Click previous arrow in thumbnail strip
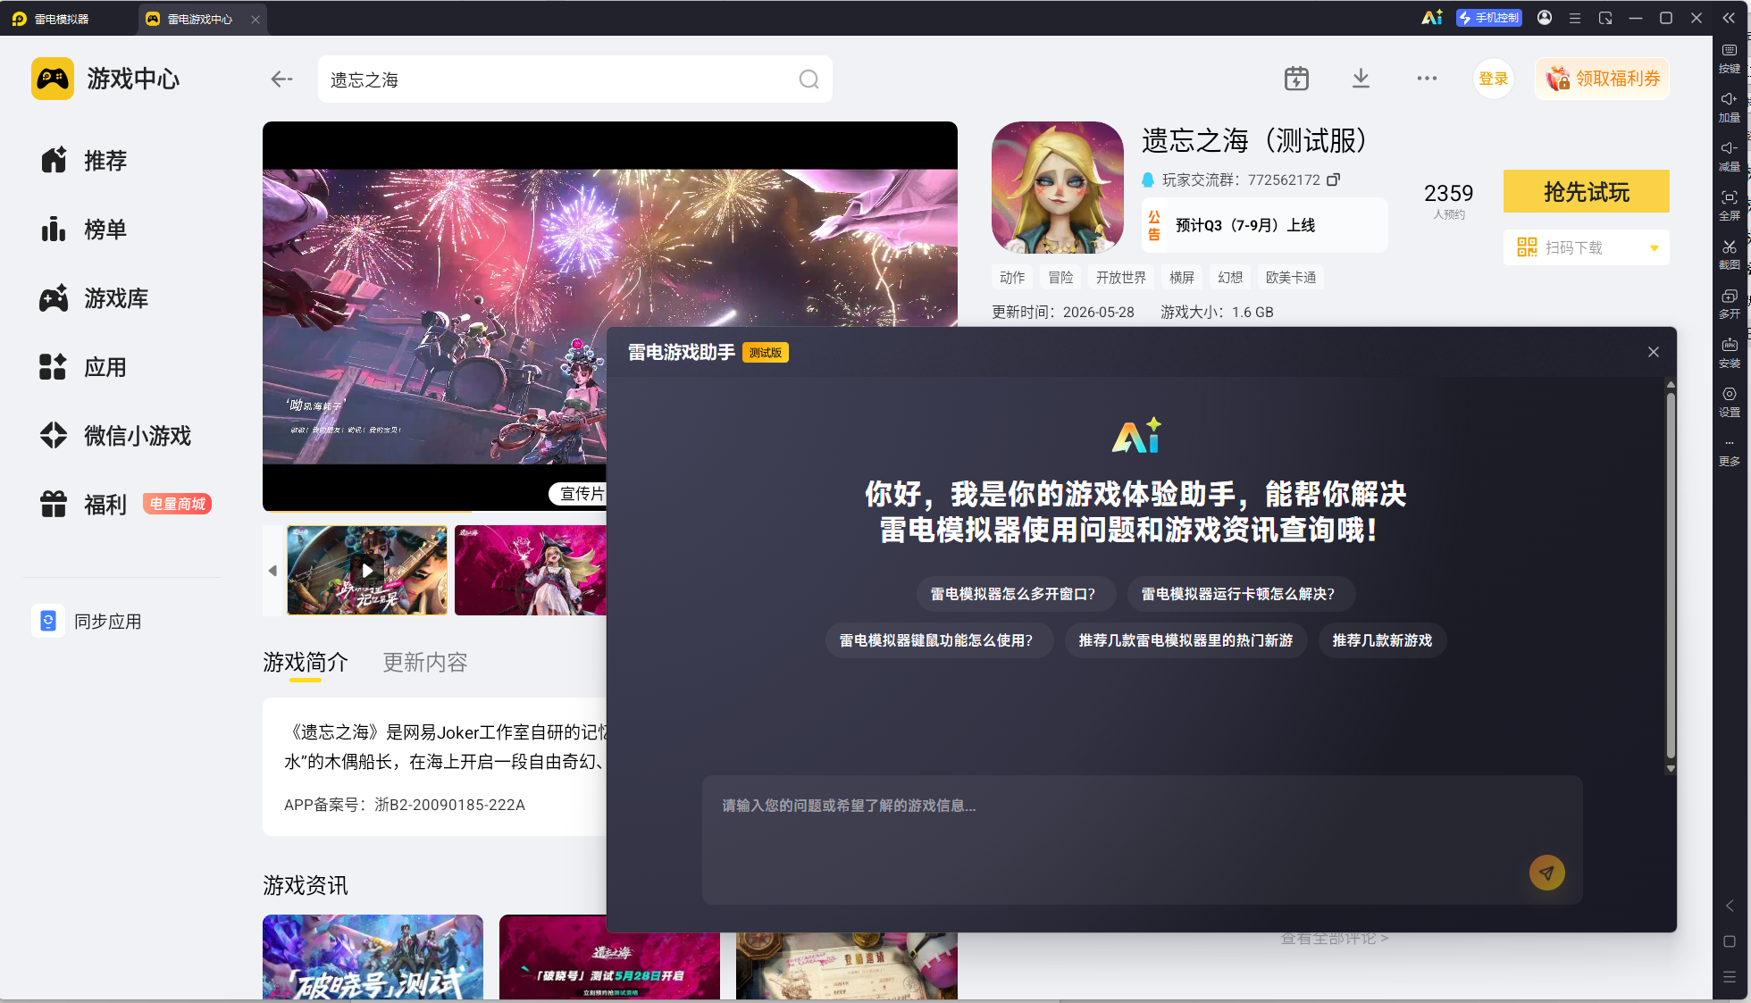Screen dimensions: 1751x1003 tap(272, 570)
